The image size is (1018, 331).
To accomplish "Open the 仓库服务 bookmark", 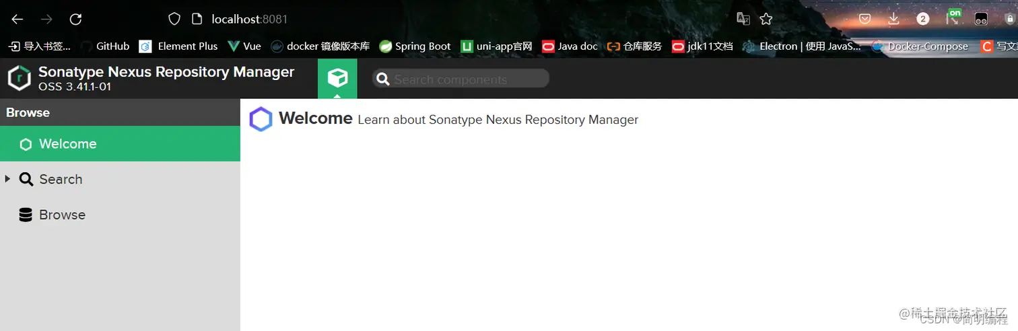I will pyautogui.click(x=634, y=46).
